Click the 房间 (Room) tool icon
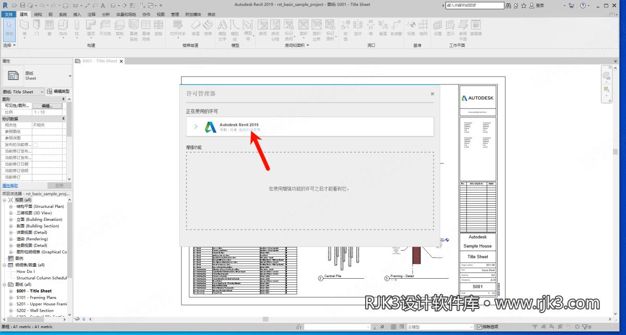 coord(262,25)
